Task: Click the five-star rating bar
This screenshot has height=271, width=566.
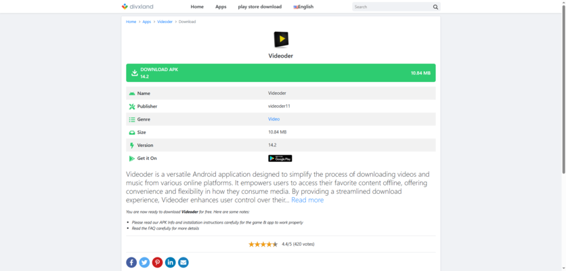Action: (263, 244)
